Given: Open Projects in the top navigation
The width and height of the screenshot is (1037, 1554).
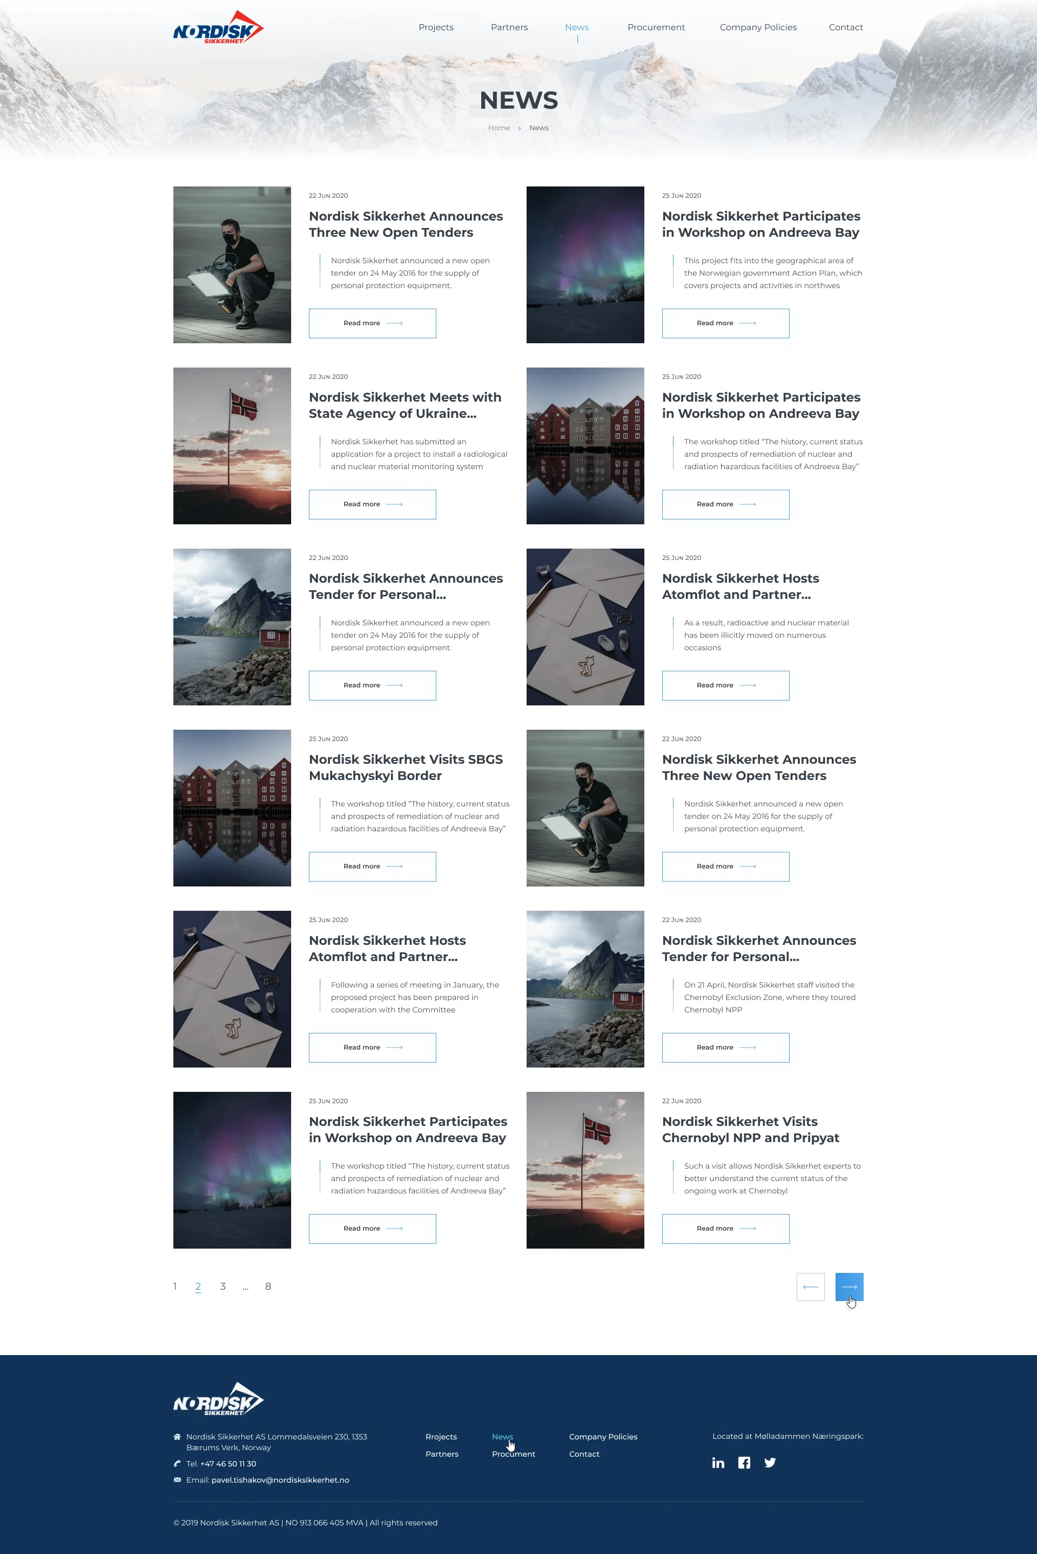Looking at the screenshot, I should tap(436, 27).
